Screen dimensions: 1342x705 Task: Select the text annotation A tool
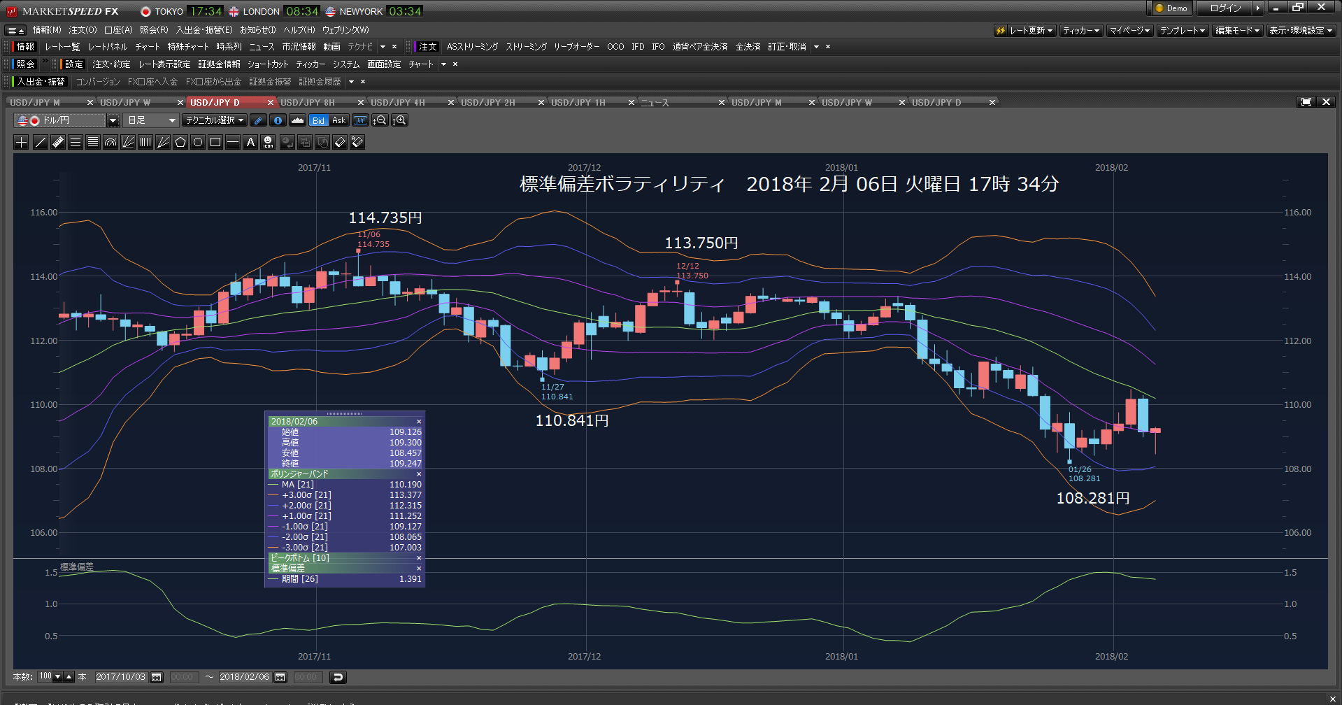click(250, 142)
